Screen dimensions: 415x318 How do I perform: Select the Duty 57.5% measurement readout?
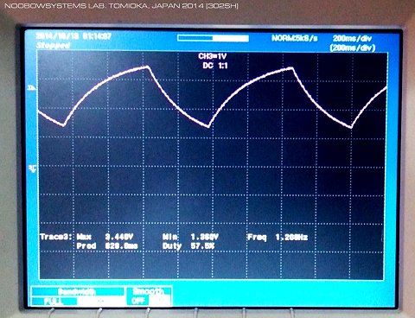[x=188, y=246]
